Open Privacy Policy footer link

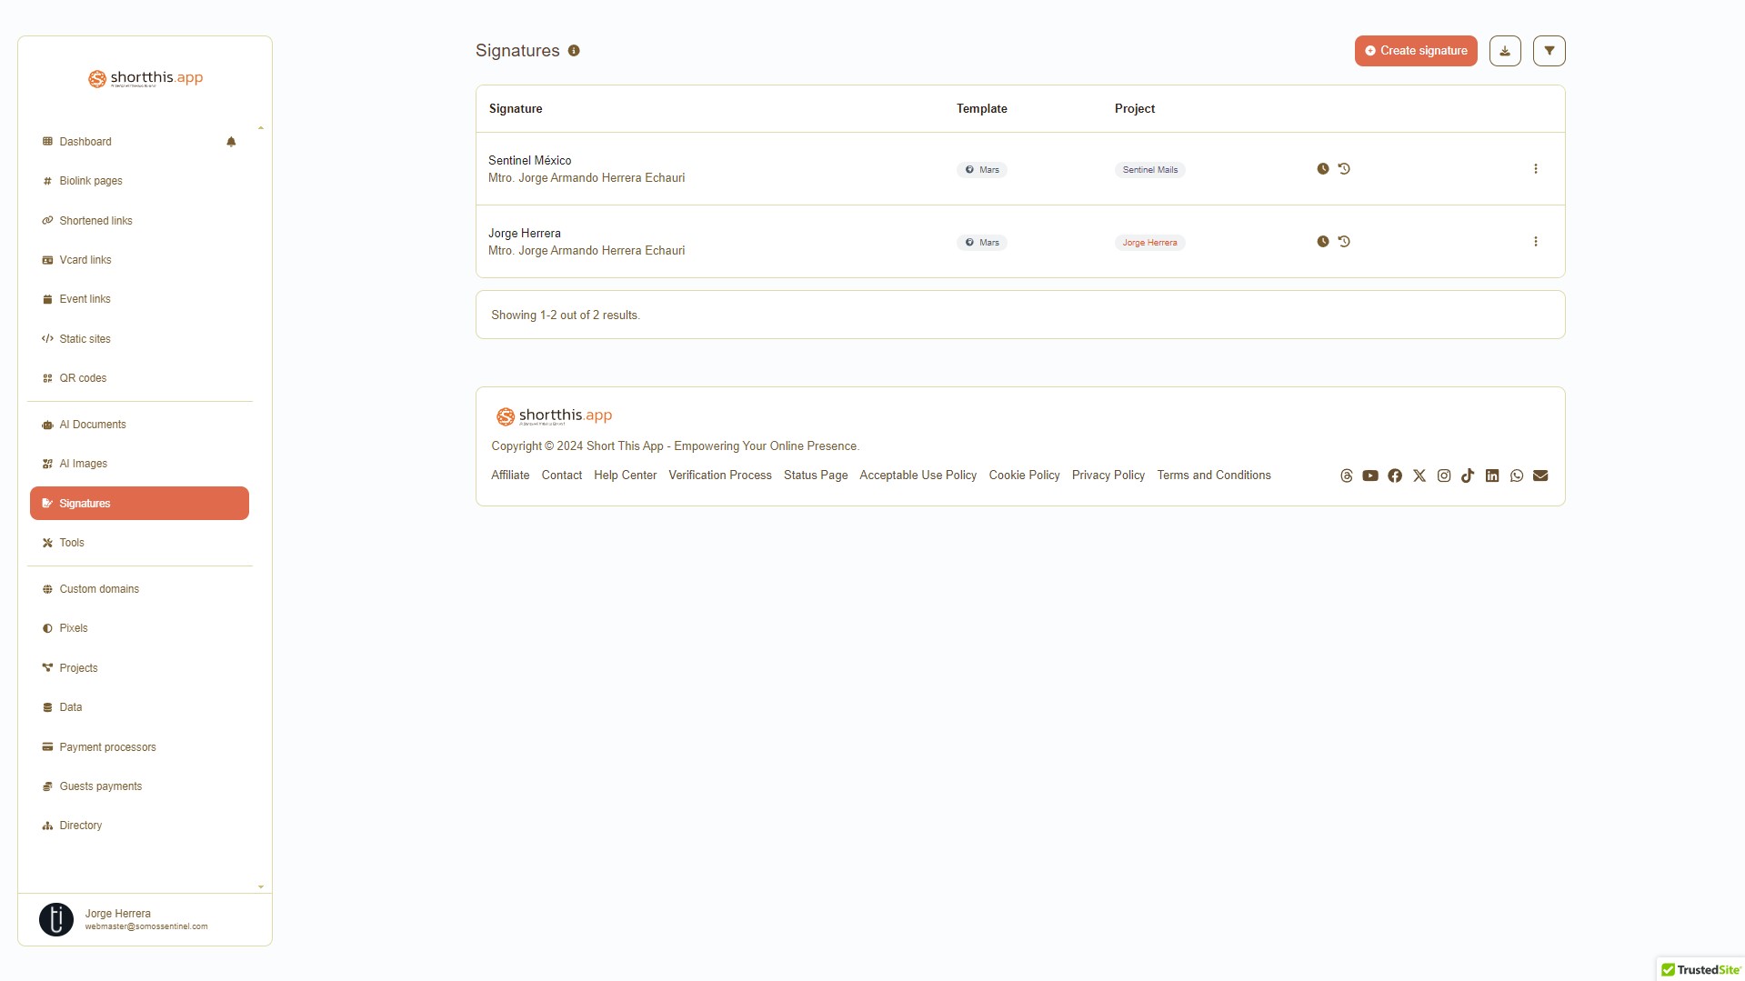click(x=1108, y=475)
